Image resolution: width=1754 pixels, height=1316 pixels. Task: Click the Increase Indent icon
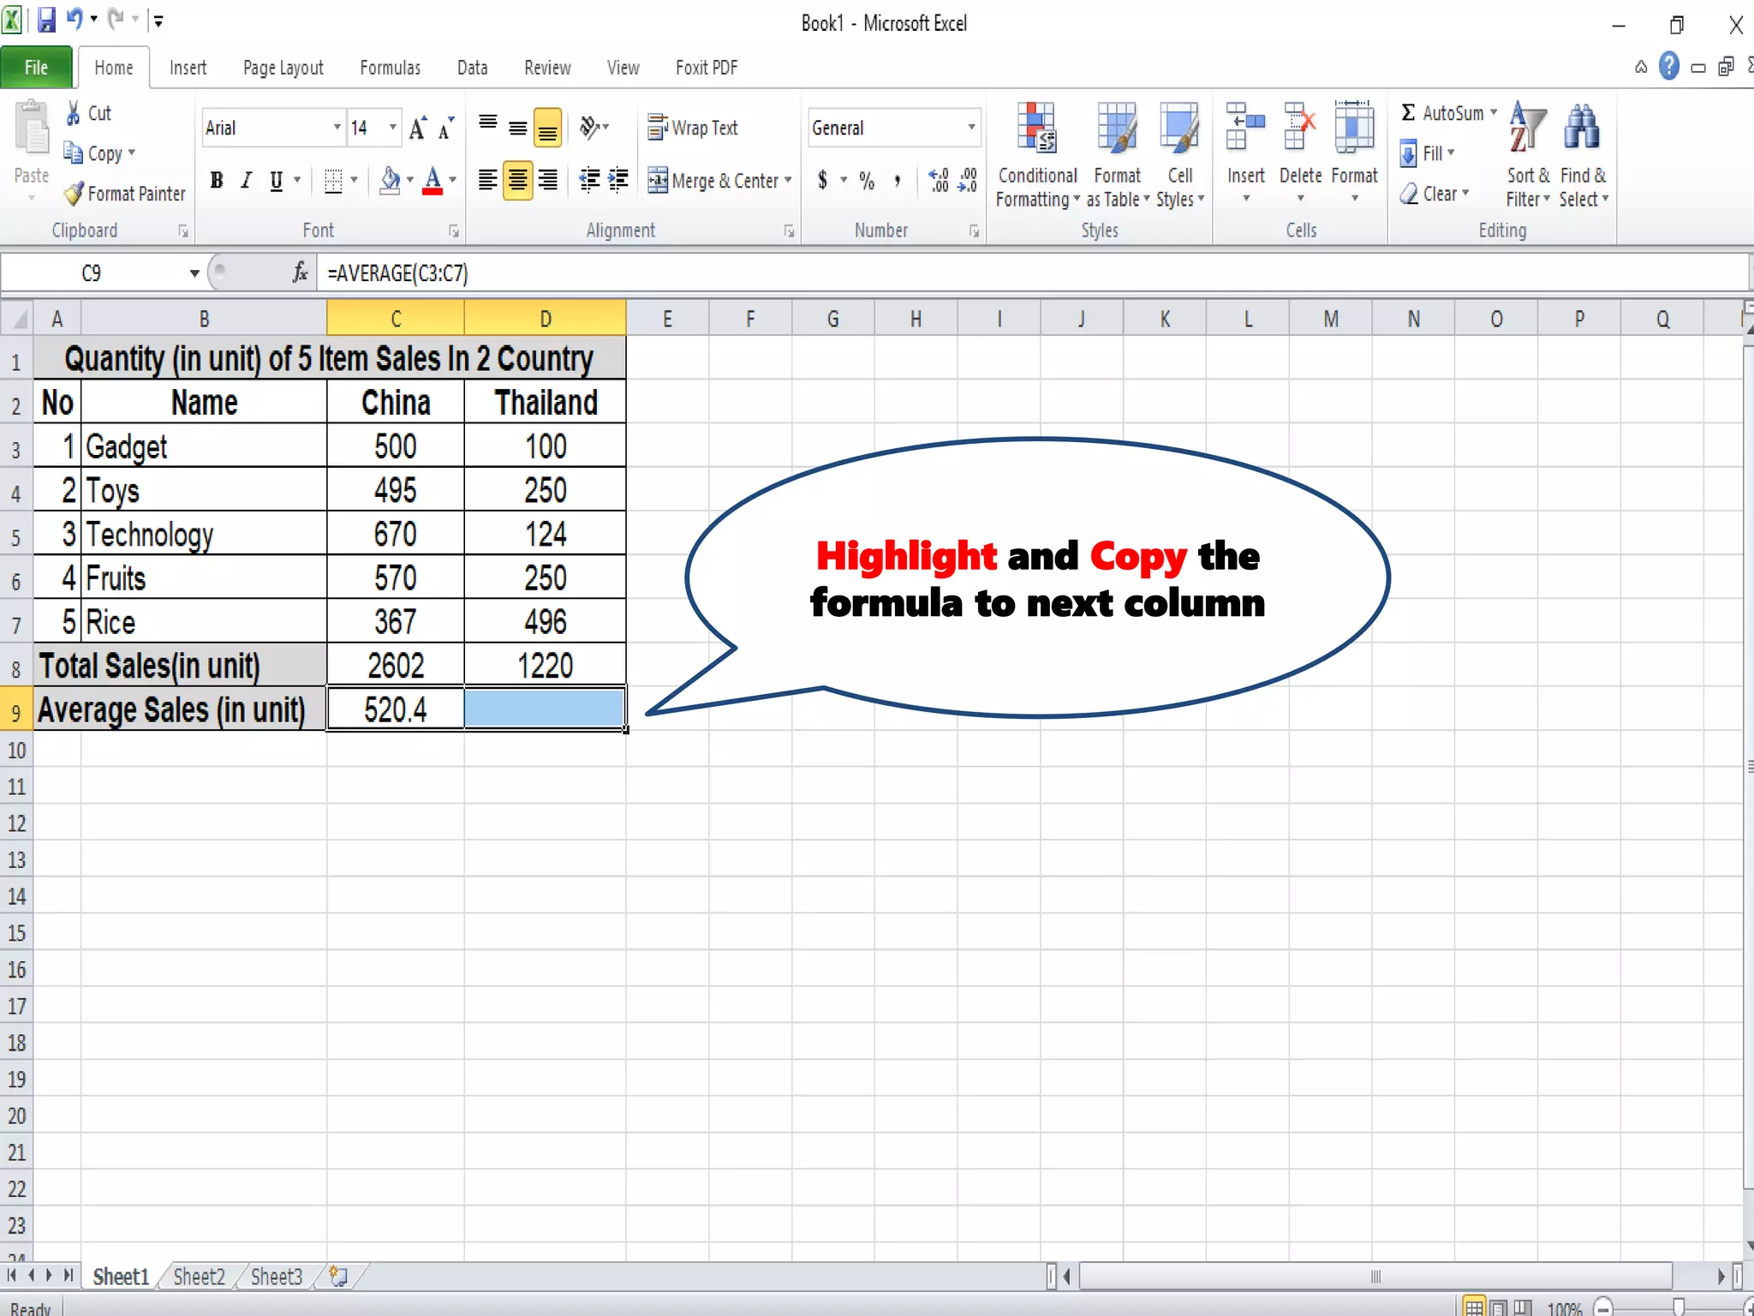[x=618, y=180]
